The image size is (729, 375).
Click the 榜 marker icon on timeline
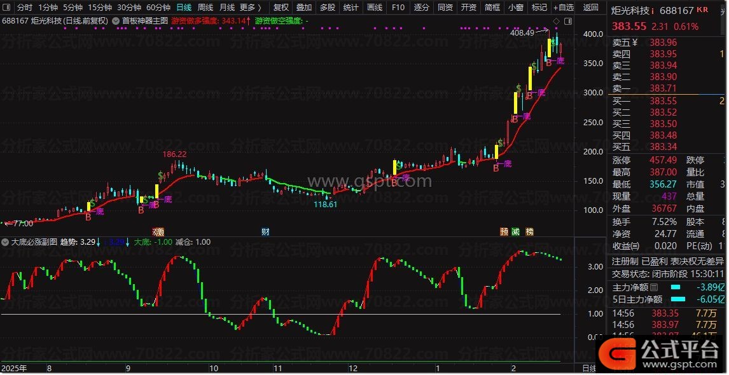pyautogui.click(x=529, y=232)
